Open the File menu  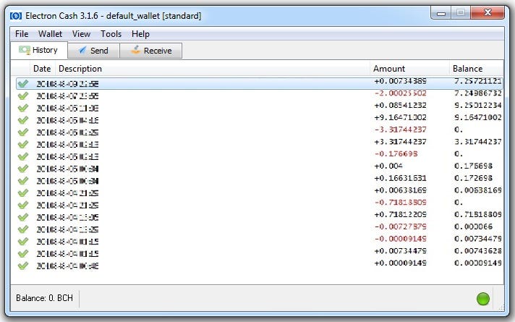pyautogui.click(x=22, y=34)
